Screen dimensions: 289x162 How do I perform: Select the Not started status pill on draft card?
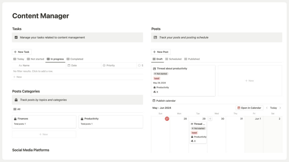[x=161, y=74]
